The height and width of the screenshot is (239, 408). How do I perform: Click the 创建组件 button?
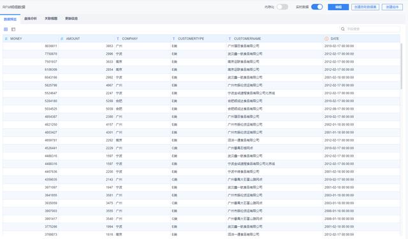click(392, 7)
